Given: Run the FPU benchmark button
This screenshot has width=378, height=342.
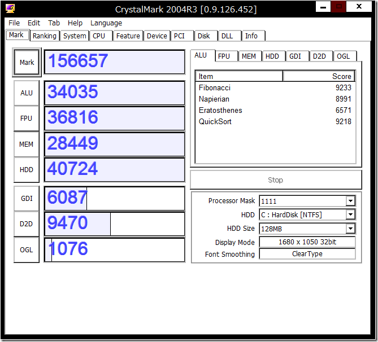Looking at the screenshot, I should [27, 119].
